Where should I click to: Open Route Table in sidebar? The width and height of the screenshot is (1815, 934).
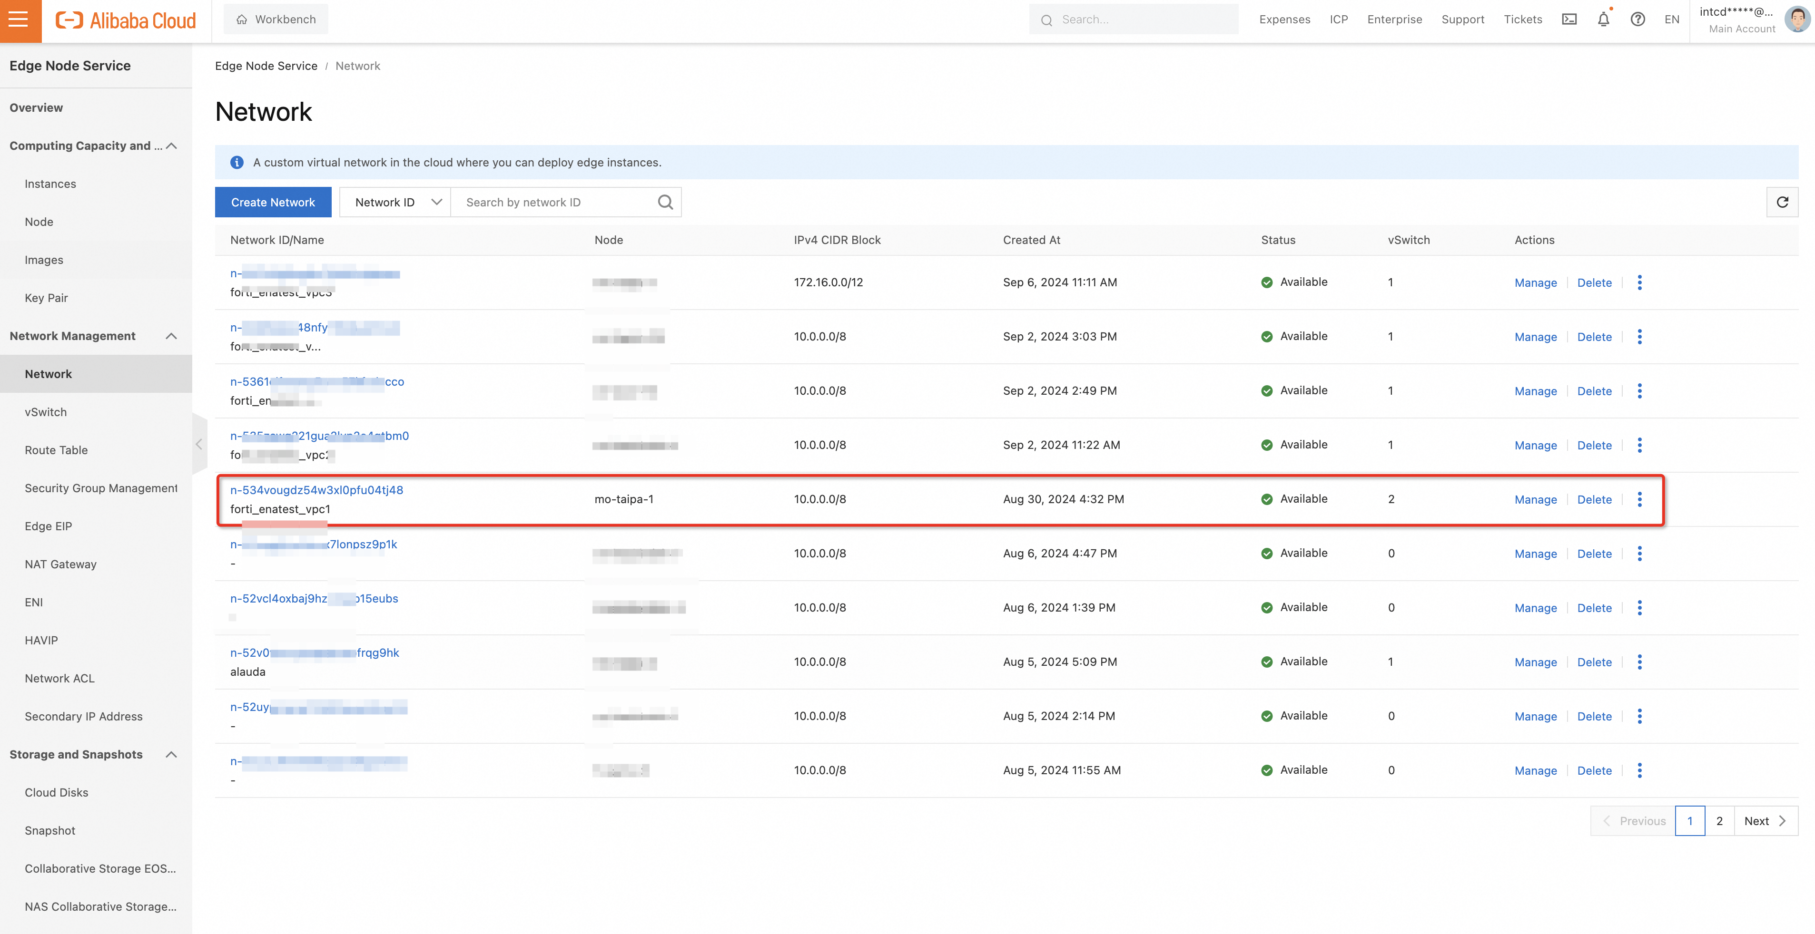(x=56, y=450)
